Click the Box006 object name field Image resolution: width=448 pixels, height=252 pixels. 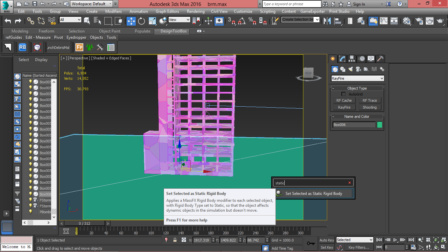pos(354,125)
